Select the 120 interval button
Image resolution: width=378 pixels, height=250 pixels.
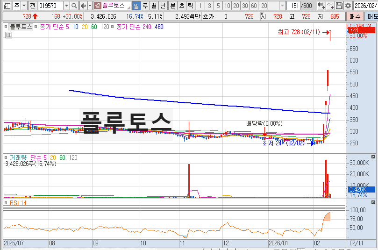[x=263, y=6]
